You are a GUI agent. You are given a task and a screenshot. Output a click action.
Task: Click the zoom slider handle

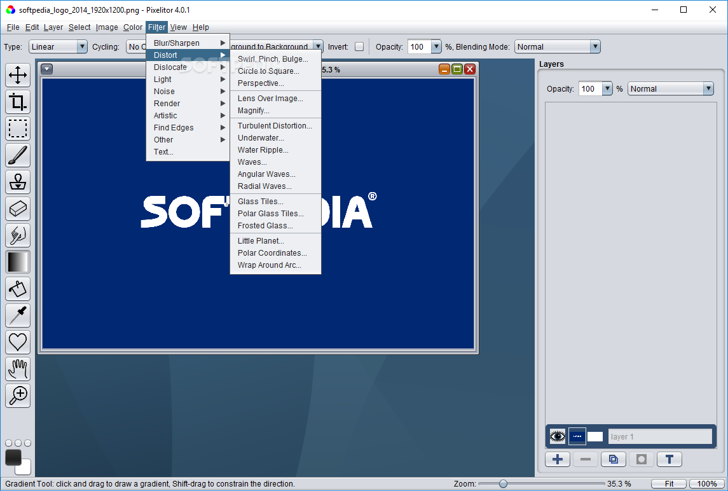pyautogui.click(x=503, y=484)
